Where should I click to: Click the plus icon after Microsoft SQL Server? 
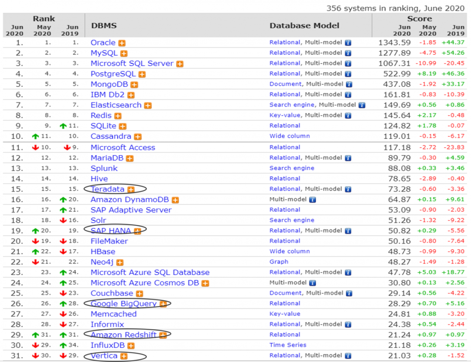click(180, 64)
